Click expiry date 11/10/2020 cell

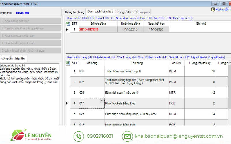156,29
